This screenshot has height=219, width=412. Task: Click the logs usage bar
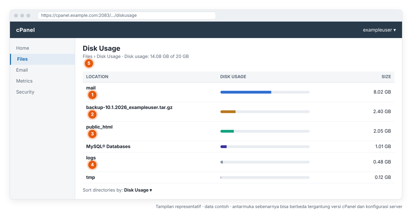(265, 162)
